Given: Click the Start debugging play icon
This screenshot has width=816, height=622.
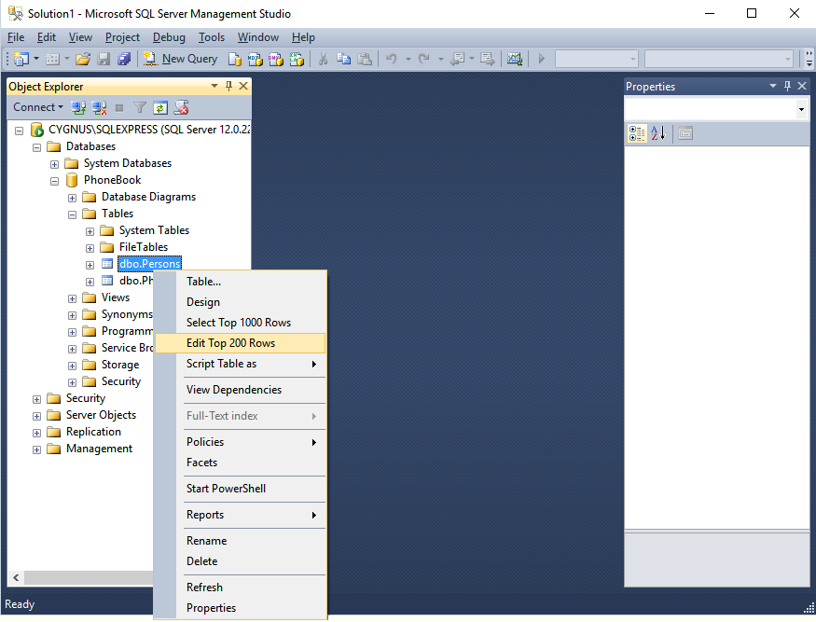Looking at the screenshot, I should pyautogui.click(x=541, y=59).
